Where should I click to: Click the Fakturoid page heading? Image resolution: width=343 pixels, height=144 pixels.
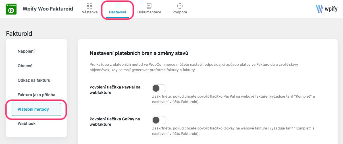click(x=19, y=34)
